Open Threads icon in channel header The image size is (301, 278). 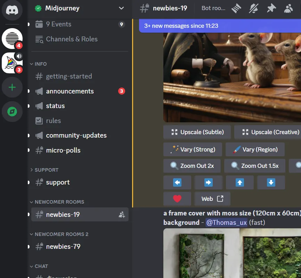[236, 8]
